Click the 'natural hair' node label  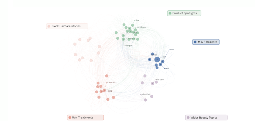pyautogui.click(x=146, y=94)
